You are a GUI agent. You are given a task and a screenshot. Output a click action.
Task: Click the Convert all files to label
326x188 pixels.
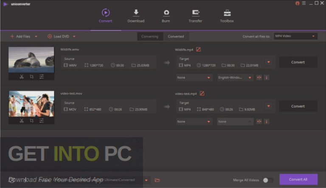256,36
